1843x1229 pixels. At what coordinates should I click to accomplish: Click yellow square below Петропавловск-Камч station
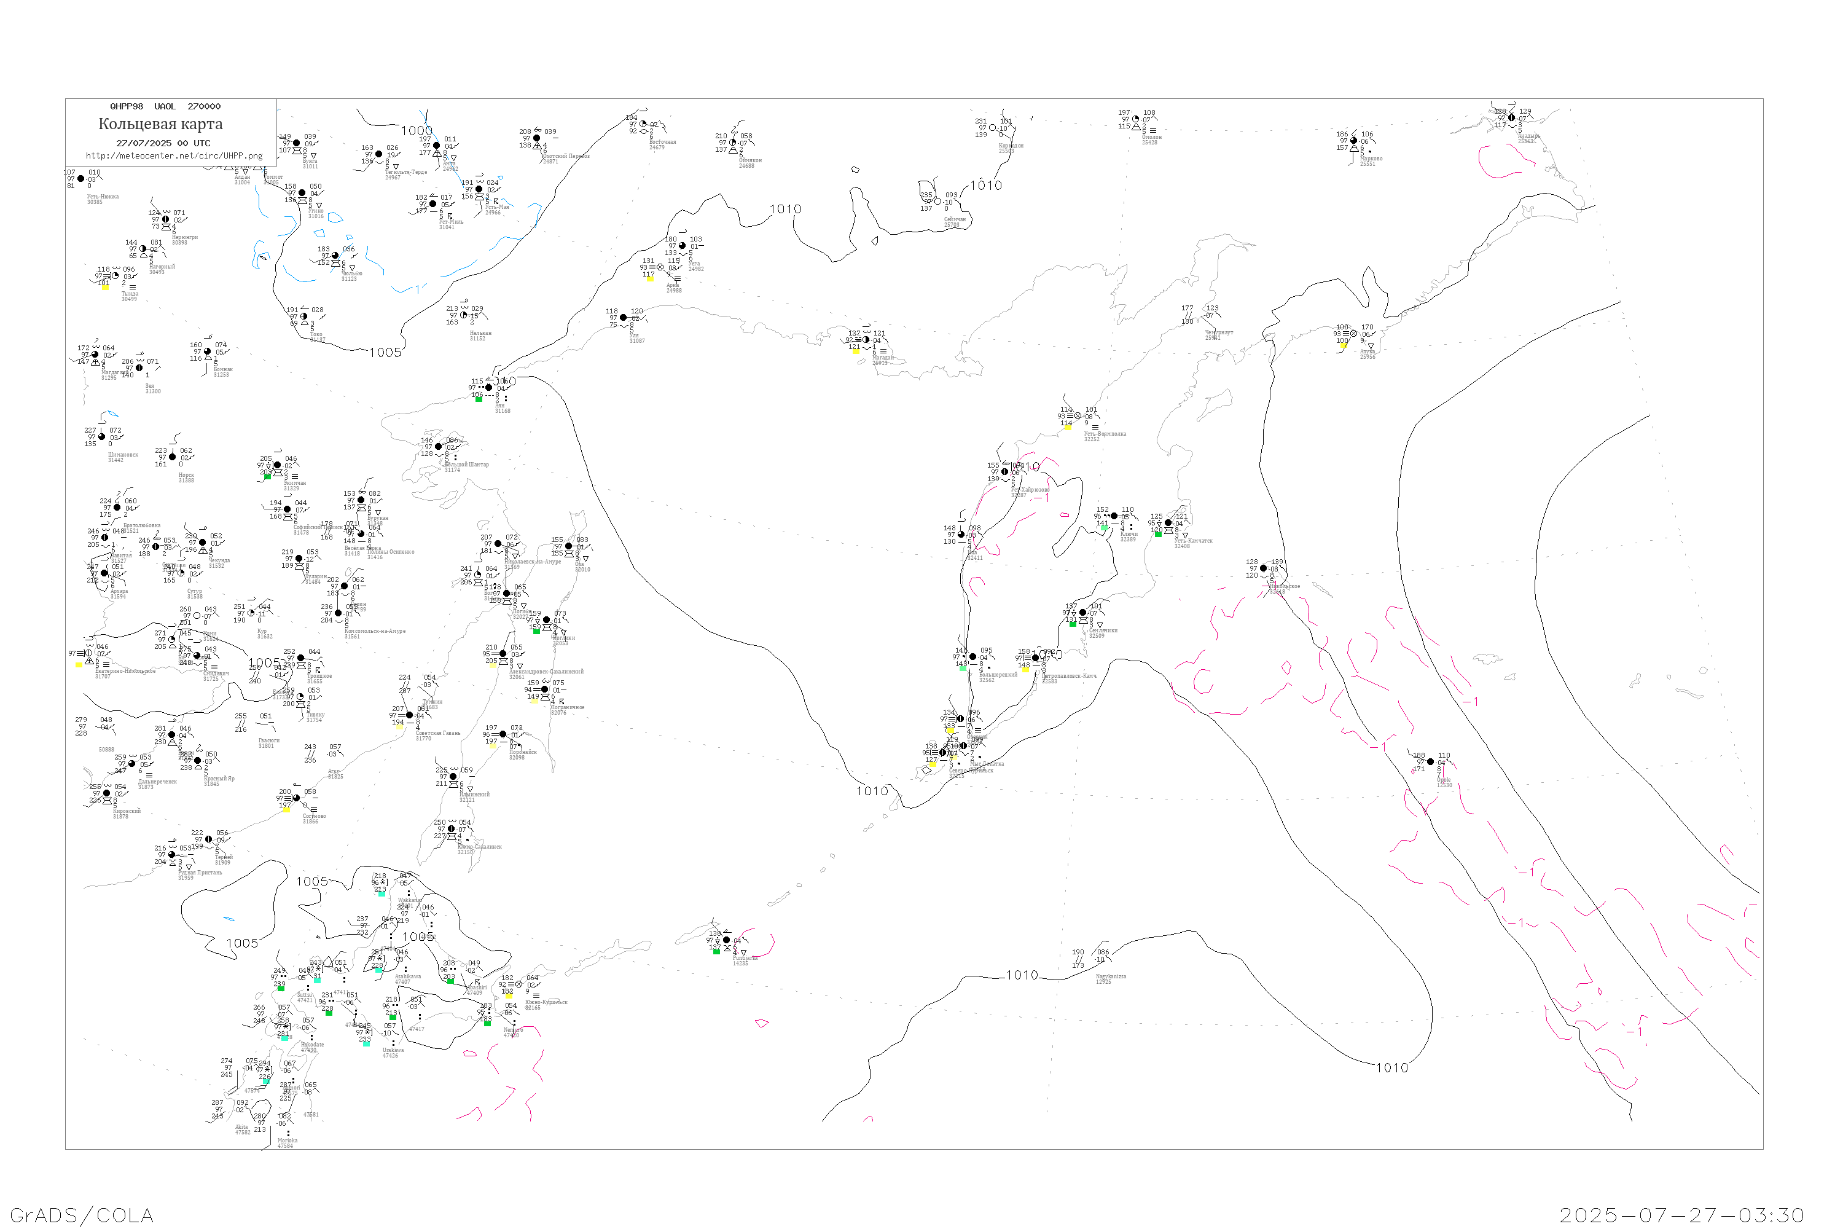(1025, 669)
